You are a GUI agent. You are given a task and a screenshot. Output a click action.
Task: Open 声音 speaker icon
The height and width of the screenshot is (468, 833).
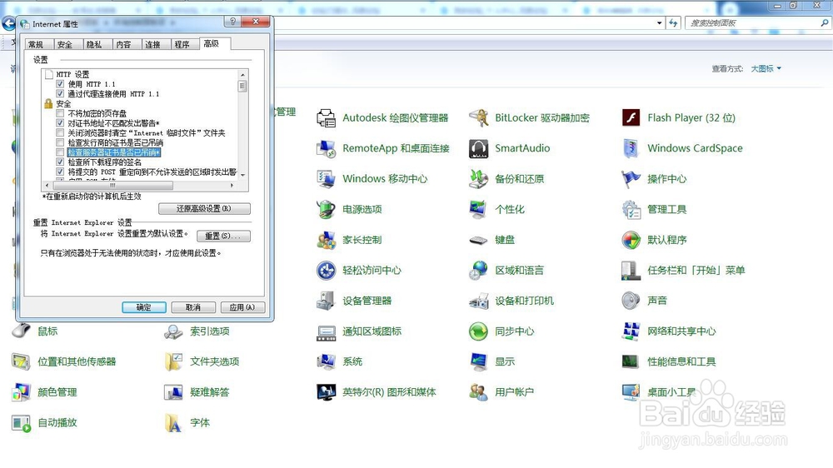pos(631,301)
